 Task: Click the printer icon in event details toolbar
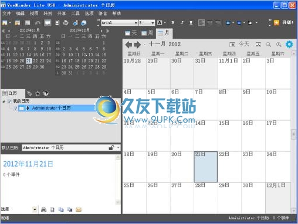coord(43,209)
